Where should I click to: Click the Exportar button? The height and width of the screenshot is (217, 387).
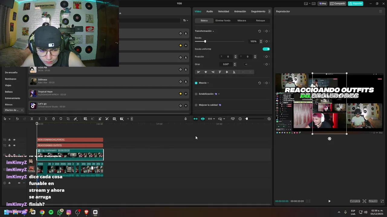356,4
